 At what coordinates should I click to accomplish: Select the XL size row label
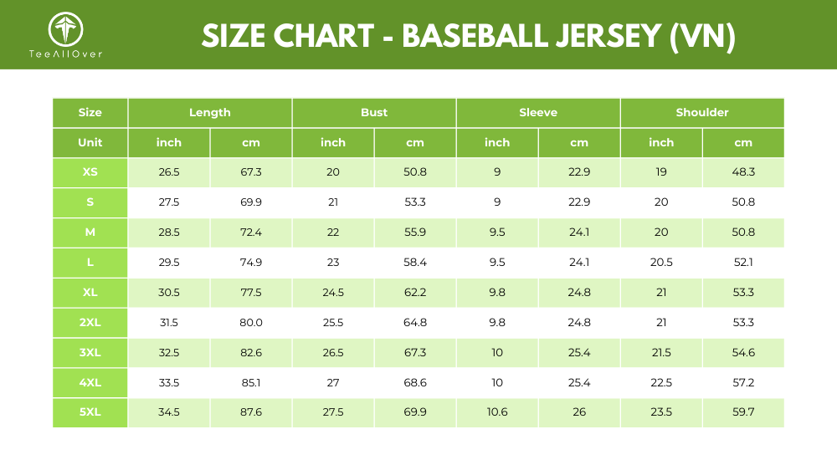[90, 293]
